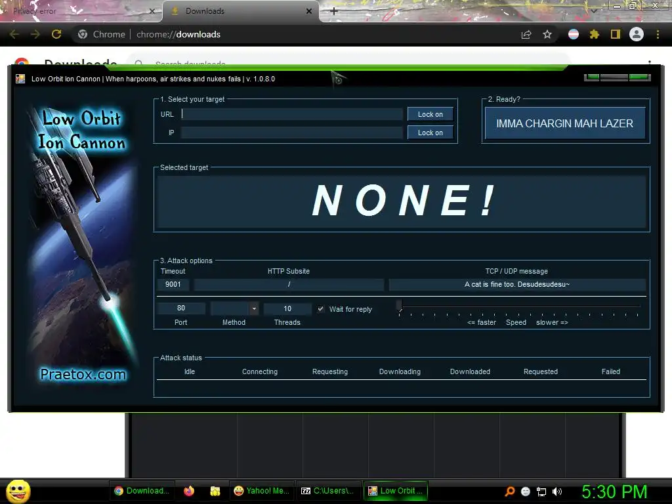
Task: Open Chrome's three-dot menu
Action: (658, 34)
